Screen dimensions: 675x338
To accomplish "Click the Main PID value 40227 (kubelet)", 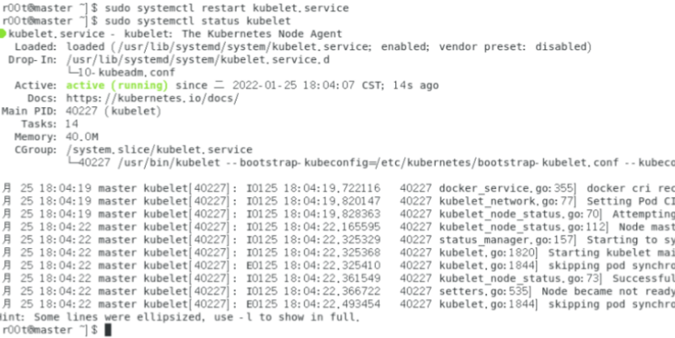I will [113, 112].
